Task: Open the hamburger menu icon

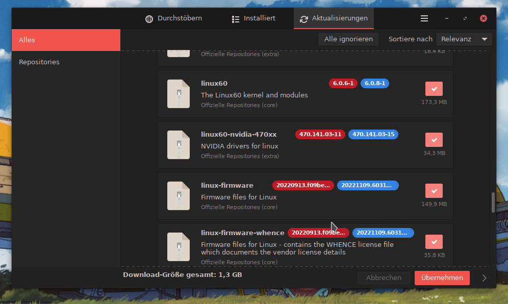Action: tap(424, 18)
